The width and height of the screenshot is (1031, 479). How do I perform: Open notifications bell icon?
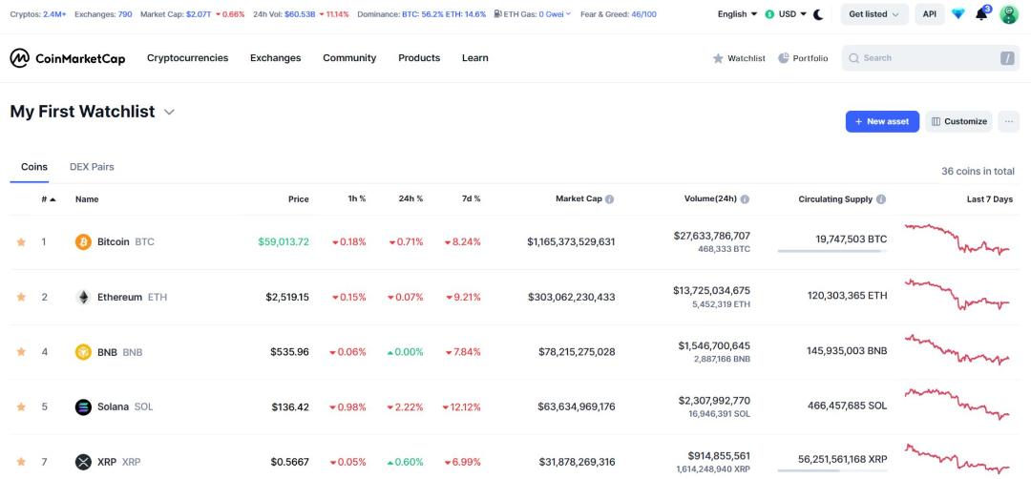click(x=981, y=13)
